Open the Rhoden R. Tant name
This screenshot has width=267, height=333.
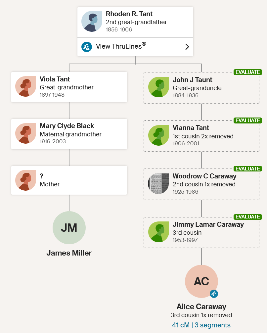click(129, 14)
